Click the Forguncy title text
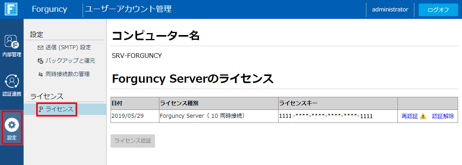 tap(50, 9)
